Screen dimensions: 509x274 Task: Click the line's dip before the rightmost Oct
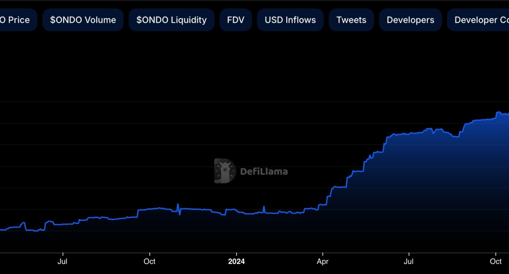[x=456, y=137]
